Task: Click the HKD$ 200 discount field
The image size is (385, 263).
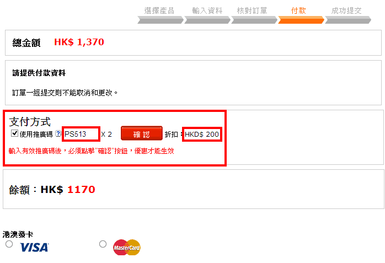Action: [202, 134]
